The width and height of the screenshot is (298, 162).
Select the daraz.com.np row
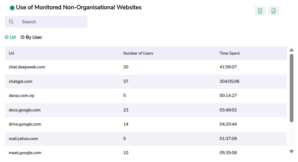click(x=21, y=96)
